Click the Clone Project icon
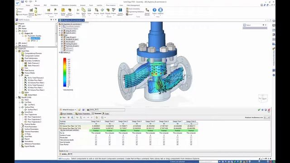Image resolution: width=290 pixels, height=163 pixels. [22, 14]
